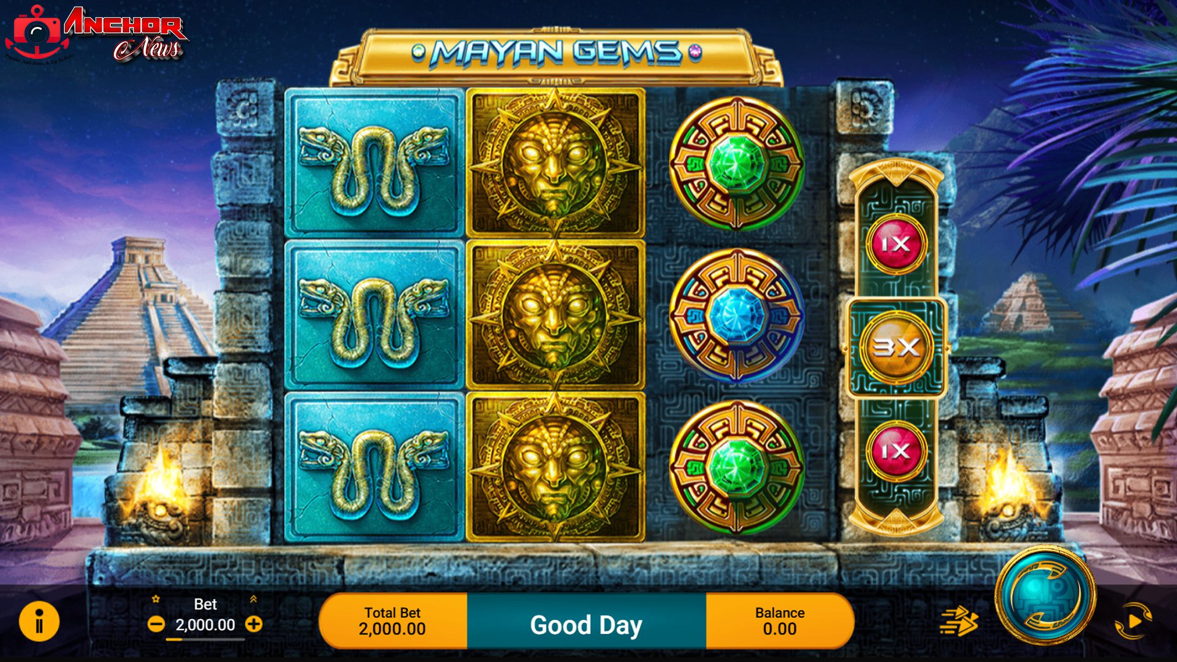Viewport: 1177px width, 662px height.
Task: Click the Bet amount 2,000.00 field
Action: click(205, 625)
